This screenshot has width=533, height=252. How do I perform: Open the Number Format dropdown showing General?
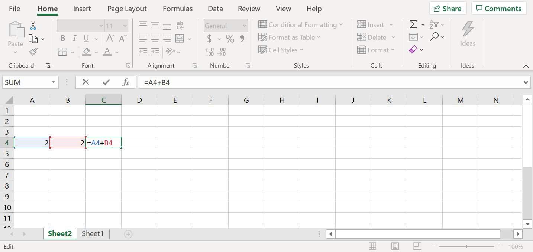pyautogui.click(x=224, y=25)
